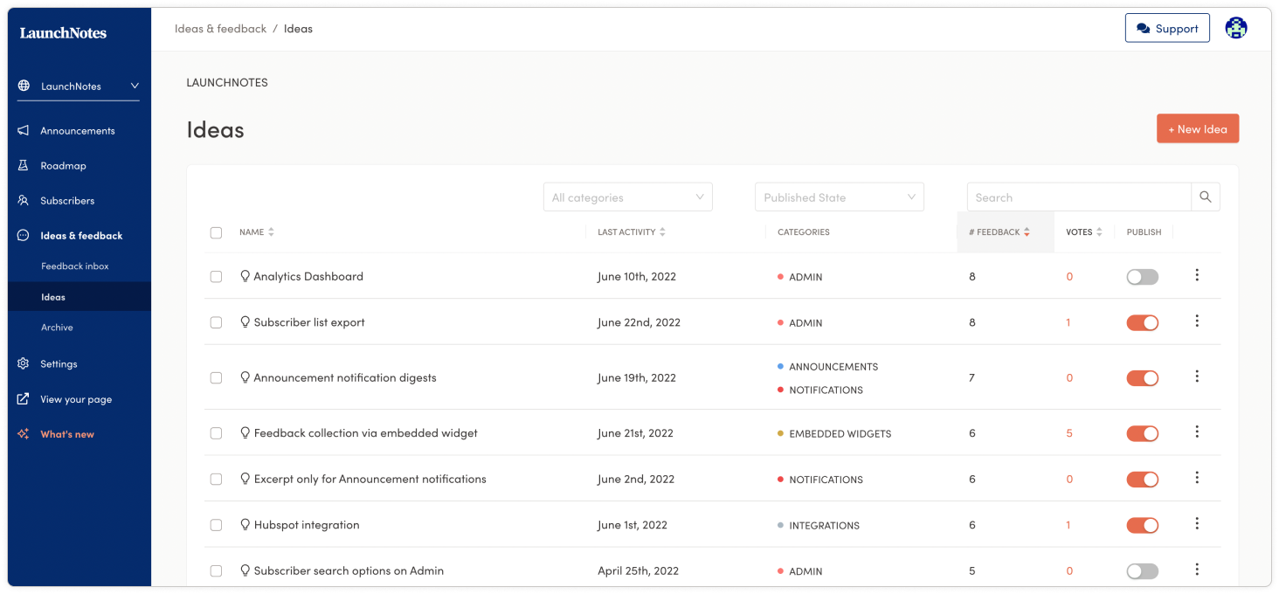Open the Subscriber list export idea
This screenshot has width=1279, height=594.
(x=309, y=322)
